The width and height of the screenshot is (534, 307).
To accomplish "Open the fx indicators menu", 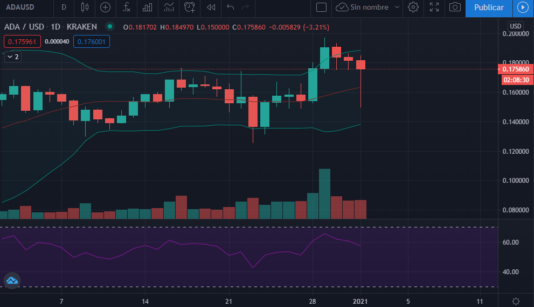I will click(x=126, y=7).
